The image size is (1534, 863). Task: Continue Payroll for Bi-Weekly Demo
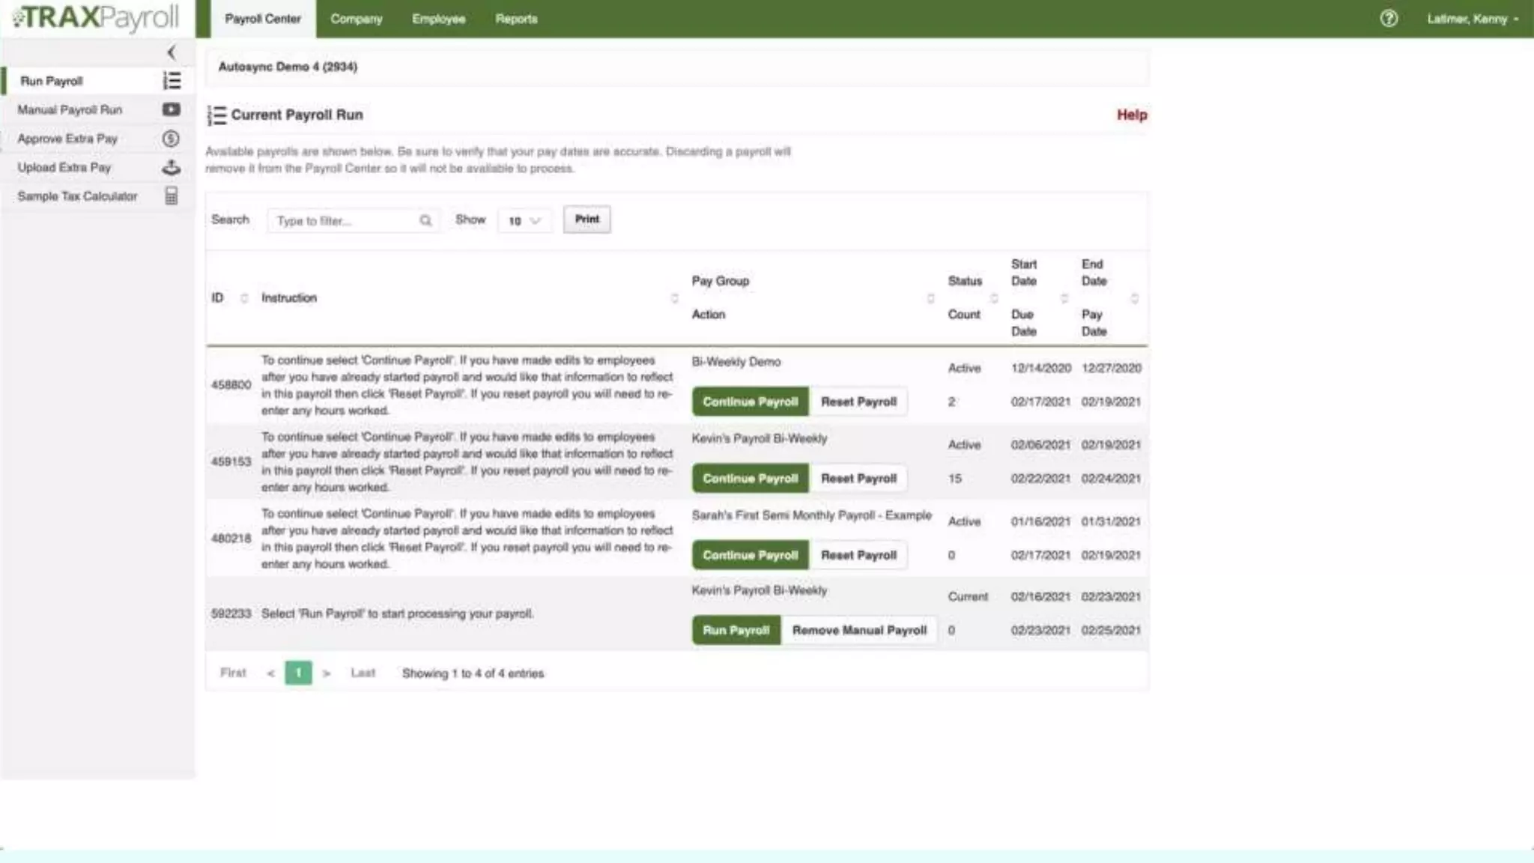click(750, 402)
